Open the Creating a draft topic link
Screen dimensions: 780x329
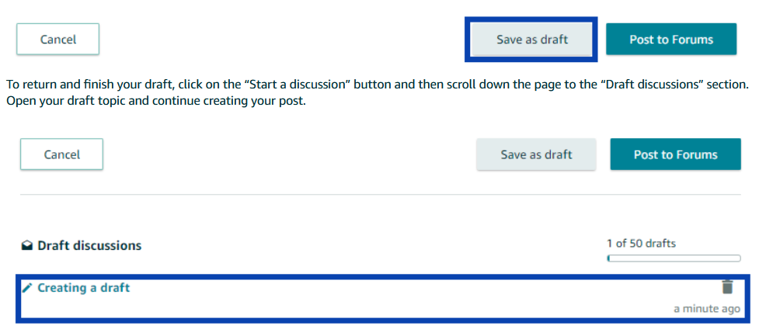click(84, 288)
